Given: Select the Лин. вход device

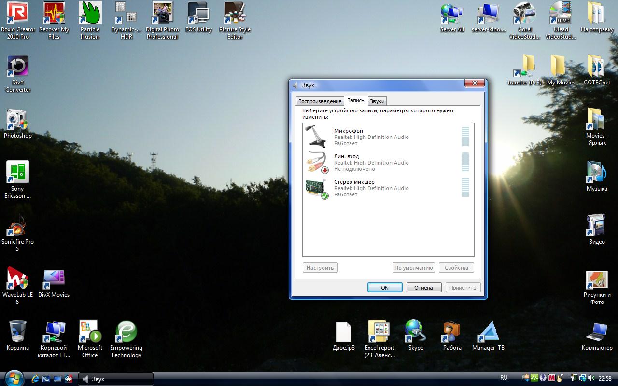Looking at the screenshot, I should click(388, 162).
